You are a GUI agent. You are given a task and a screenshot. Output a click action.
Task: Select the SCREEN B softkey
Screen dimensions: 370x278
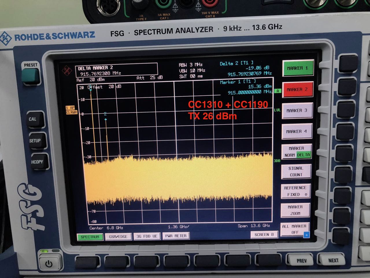coord(264,235)
